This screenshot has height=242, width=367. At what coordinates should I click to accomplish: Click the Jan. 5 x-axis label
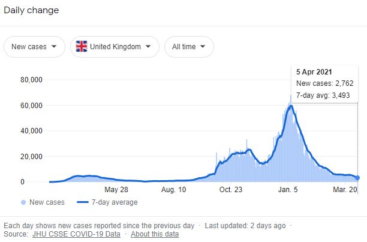tap(290, 189)
